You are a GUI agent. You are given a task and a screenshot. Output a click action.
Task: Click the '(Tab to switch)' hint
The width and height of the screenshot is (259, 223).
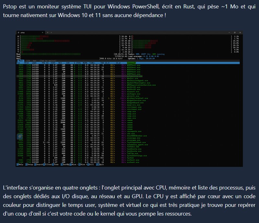[x=48, y=61]
